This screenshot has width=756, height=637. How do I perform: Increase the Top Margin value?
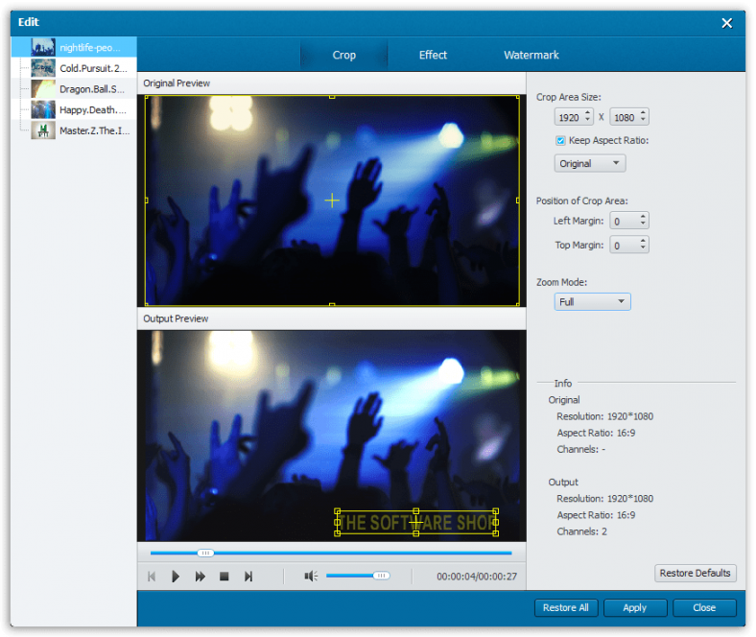click(x=643, y=241)
